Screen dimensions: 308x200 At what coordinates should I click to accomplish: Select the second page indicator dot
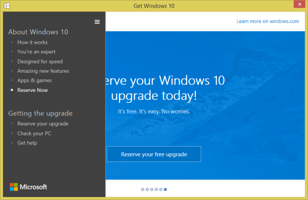coord(147,189)
